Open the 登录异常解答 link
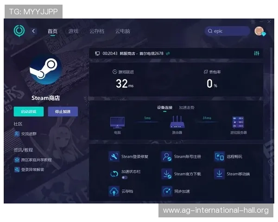The height and width of the screenshot is (222, 278). click(32, 170)
